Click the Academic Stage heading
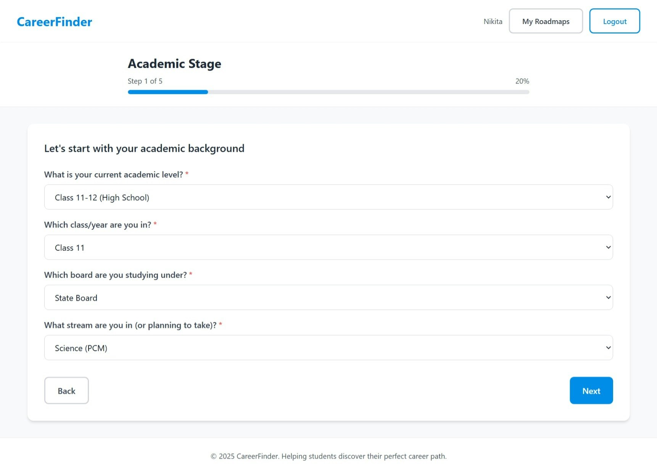657x473 pixels. click(174, 64)
